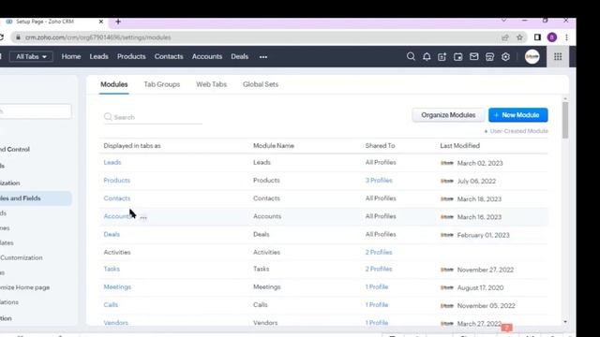600x337 pixels.
Task: Open the Deals navigation tab
Action: click(240, 56)
